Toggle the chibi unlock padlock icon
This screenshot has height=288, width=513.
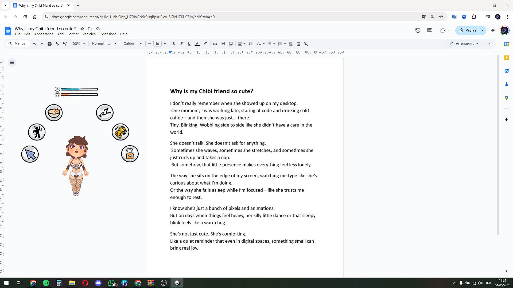[x=130, y=154]
